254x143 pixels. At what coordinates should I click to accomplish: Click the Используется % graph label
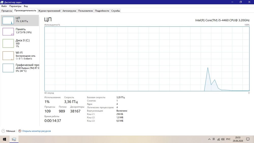pos(52,25)
